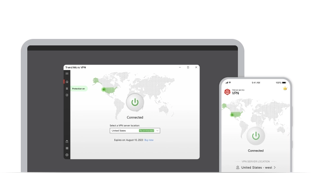Tap the phone battery indicator
The image size is (312, 173).
(284, 83)
